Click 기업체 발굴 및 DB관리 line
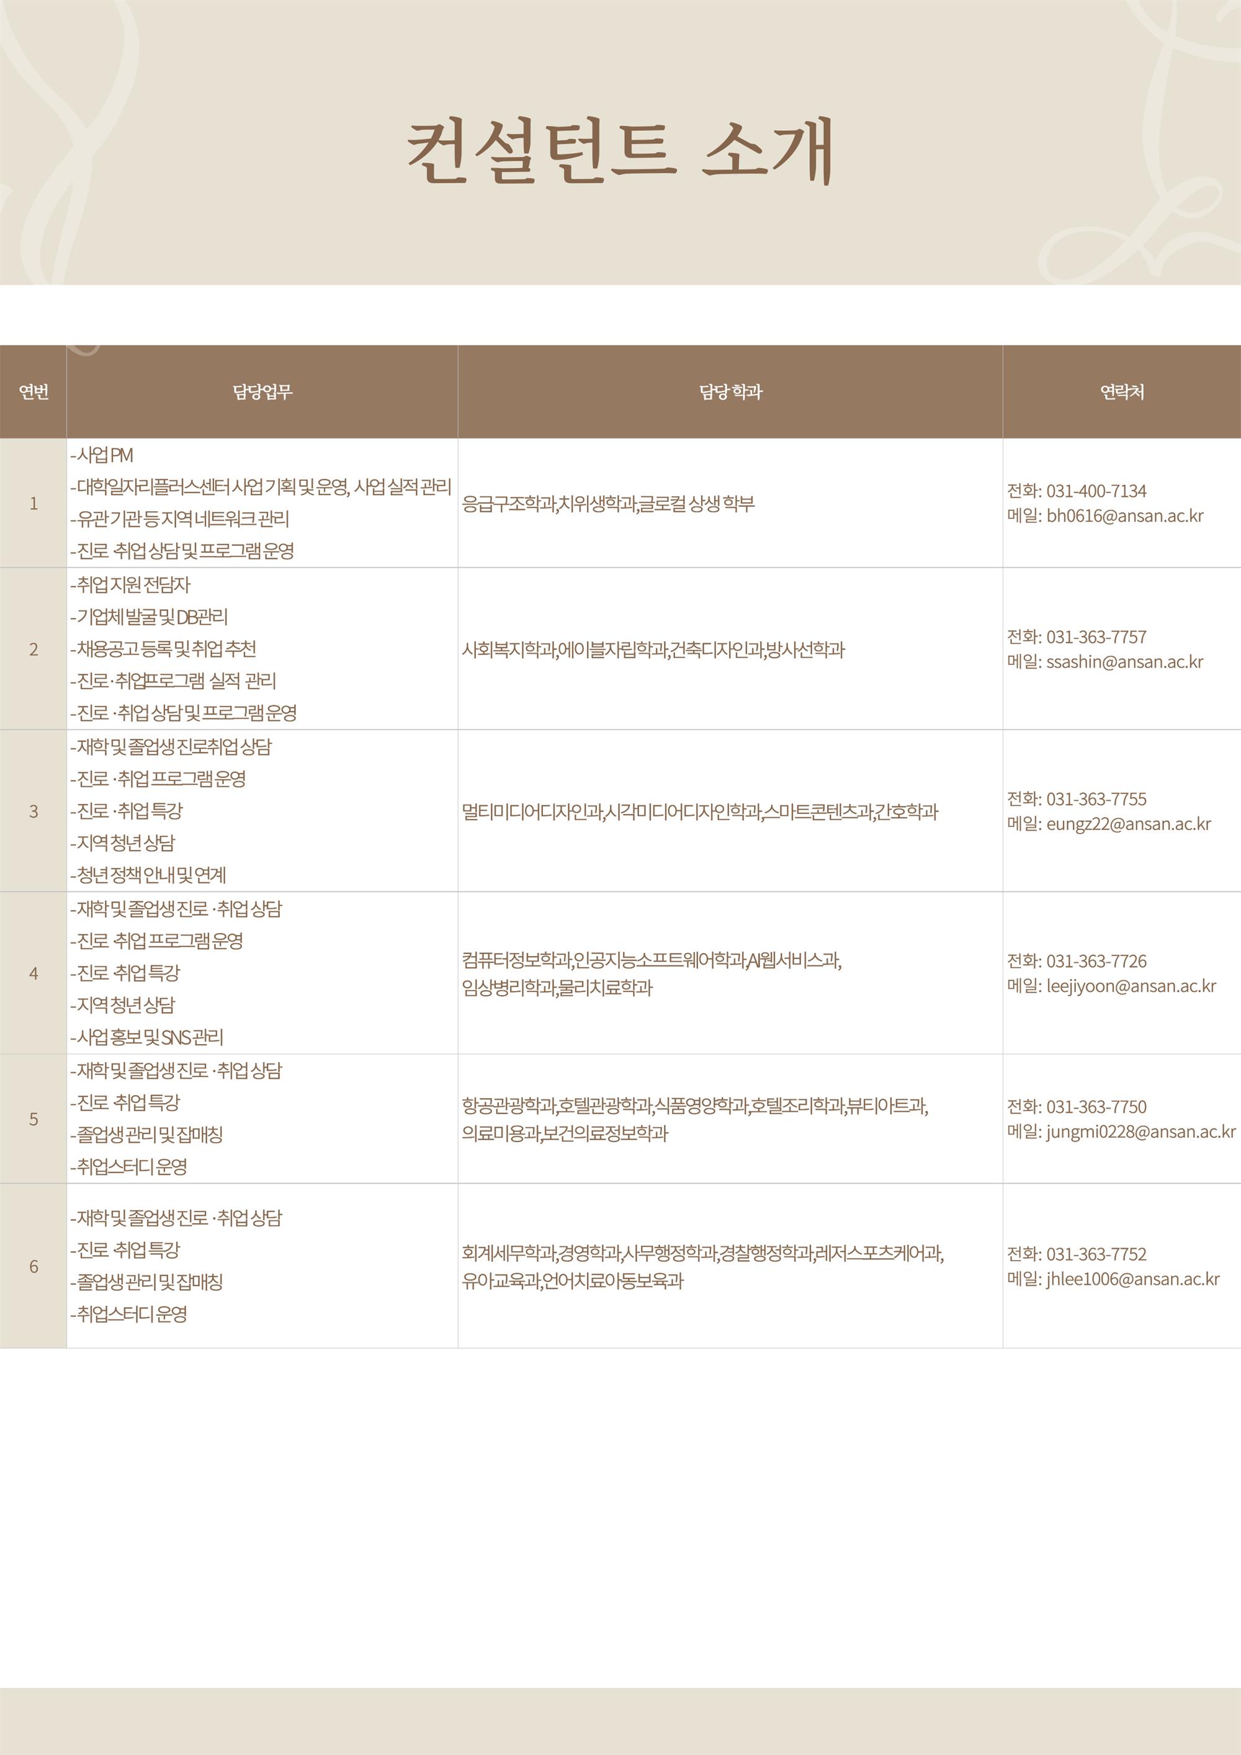1241x1755 pixels. point(149,617)
